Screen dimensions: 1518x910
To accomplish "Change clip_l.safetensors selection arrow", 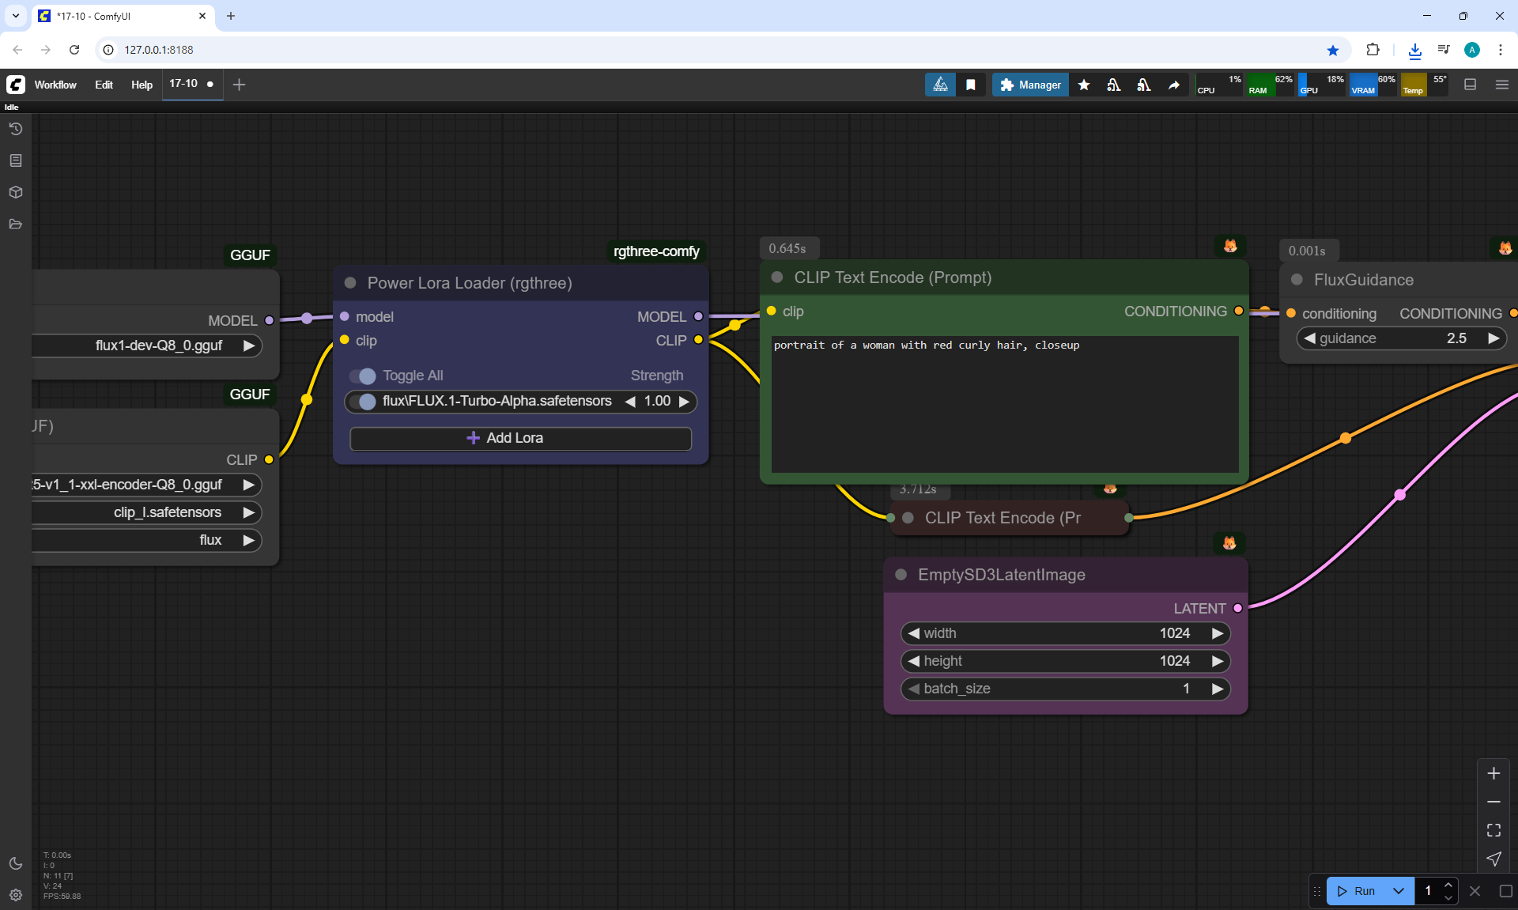I will tap(249, 512).
